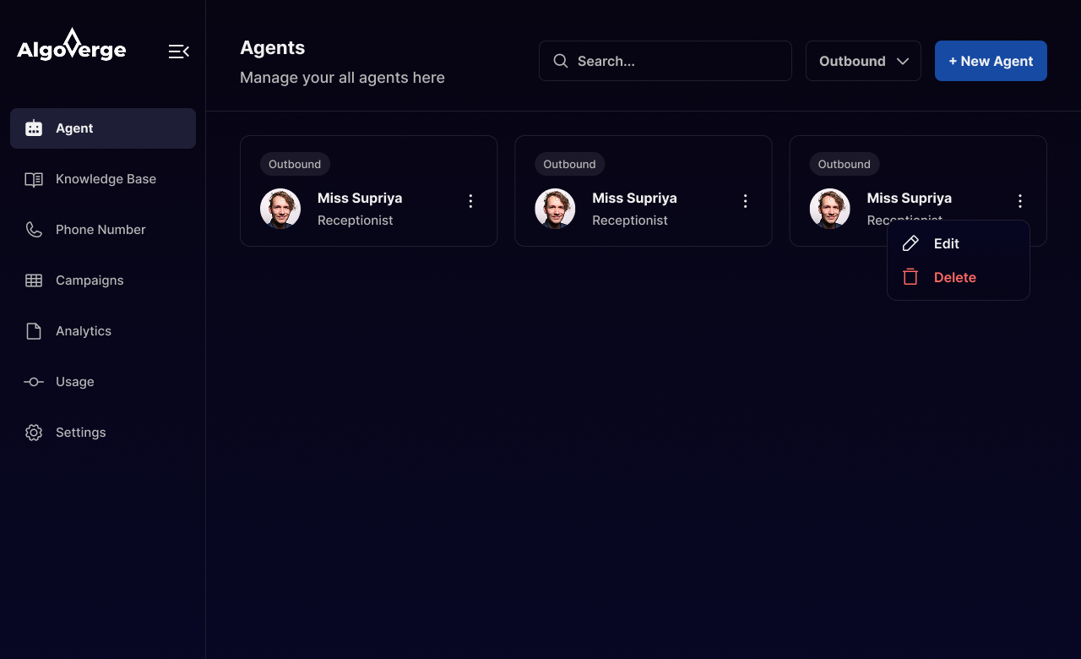This screenshot has height=659, width=1081.
Task: Open three-dot menu on first agent card
Action: coord(471,201)
